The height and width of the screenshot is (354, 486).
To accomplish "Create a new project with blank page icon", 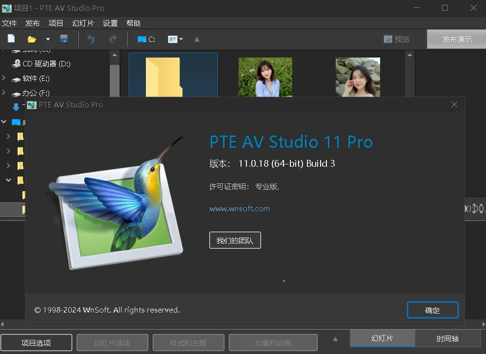I will click(x=11, y=39).
